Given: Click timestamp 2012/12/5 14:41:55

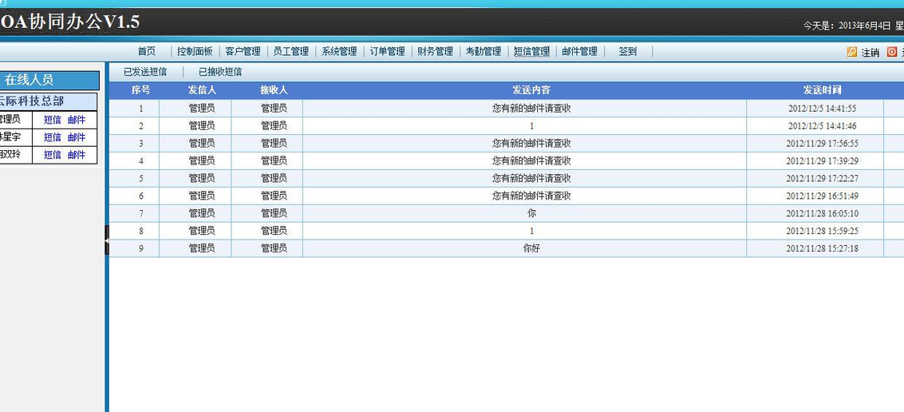Looking at the screenshot, I should click(x=822, y=109).
